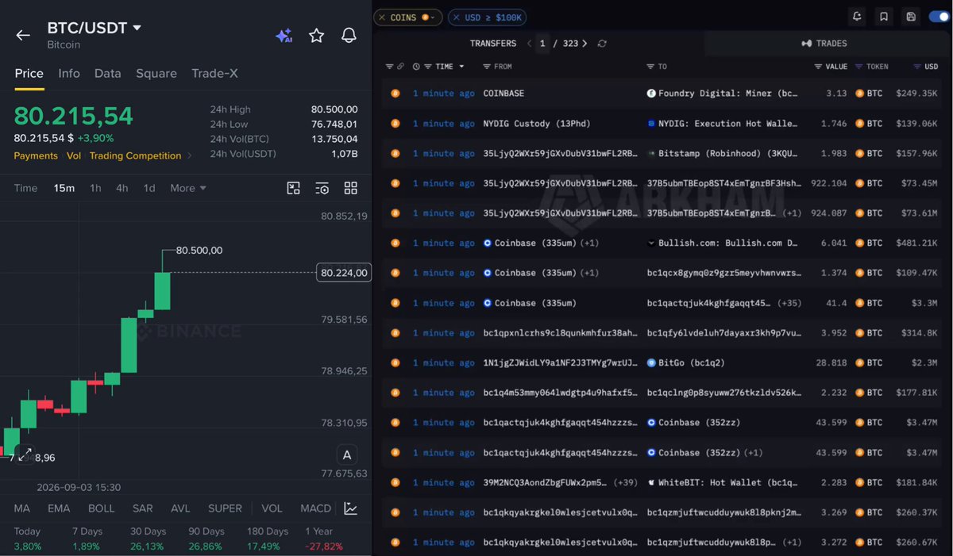Open the picture-in-picture chart icon
953x556 pixels.
294,188
